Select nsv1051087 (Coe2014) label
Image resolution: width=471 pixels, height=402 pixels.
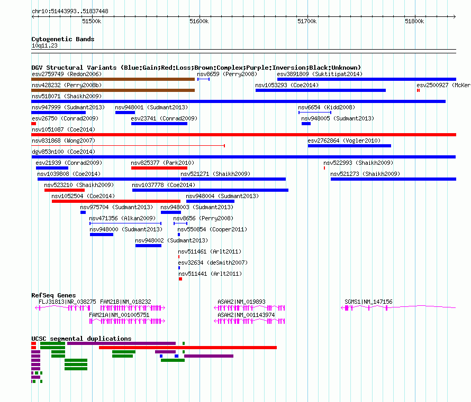[64, 129]
